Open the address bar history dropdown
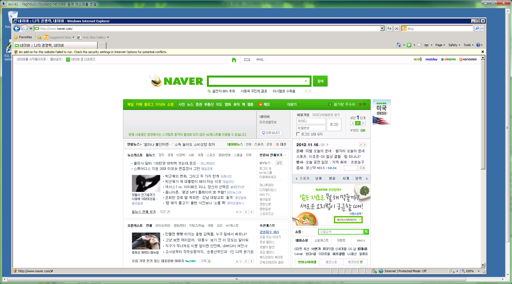 tap(382, 28)
